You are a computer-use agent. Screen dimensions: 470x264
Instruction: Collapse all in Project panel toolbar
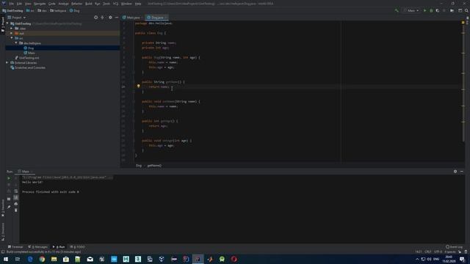pyautogui.click(x=103, y=18)
